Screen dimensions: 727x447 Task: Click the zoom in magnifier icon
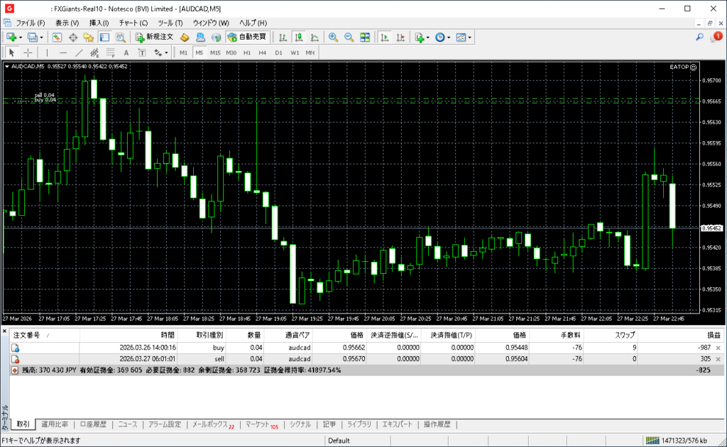[333, 37]
